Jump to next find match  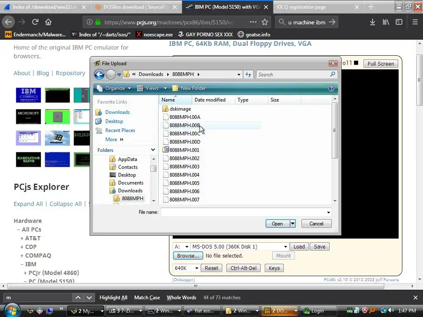[89, 298]
